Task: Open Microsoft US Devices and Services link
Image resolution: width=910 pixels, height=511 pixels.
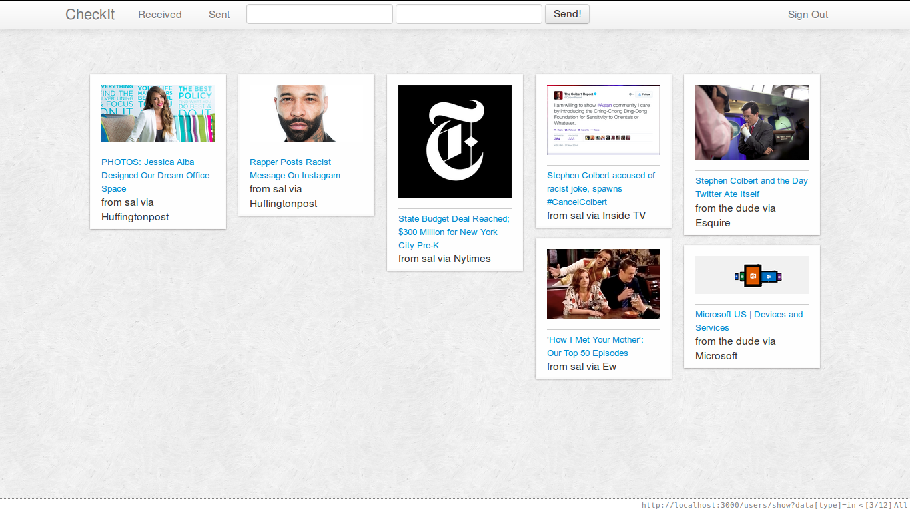Action: (749, 321)
